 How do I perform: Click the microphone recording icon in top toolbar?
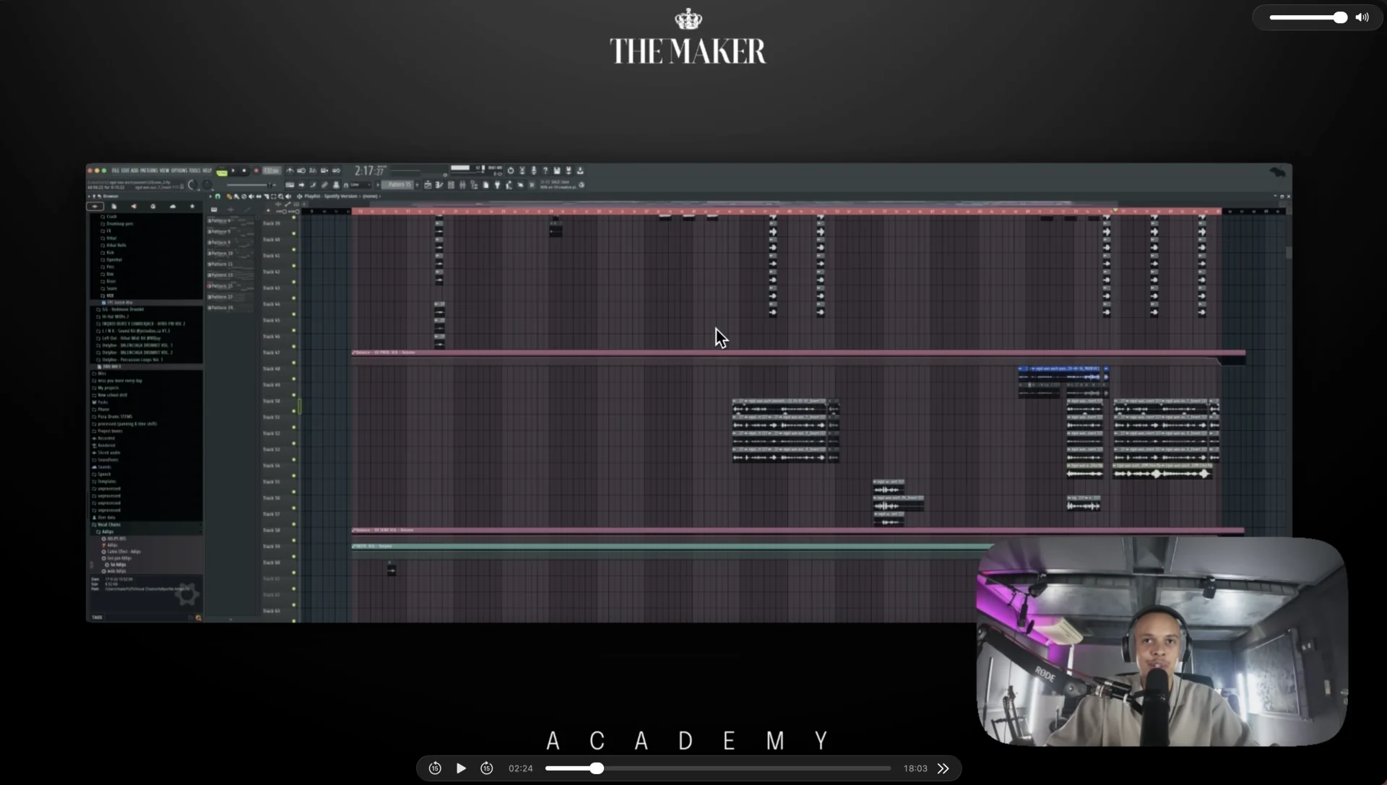534,170
